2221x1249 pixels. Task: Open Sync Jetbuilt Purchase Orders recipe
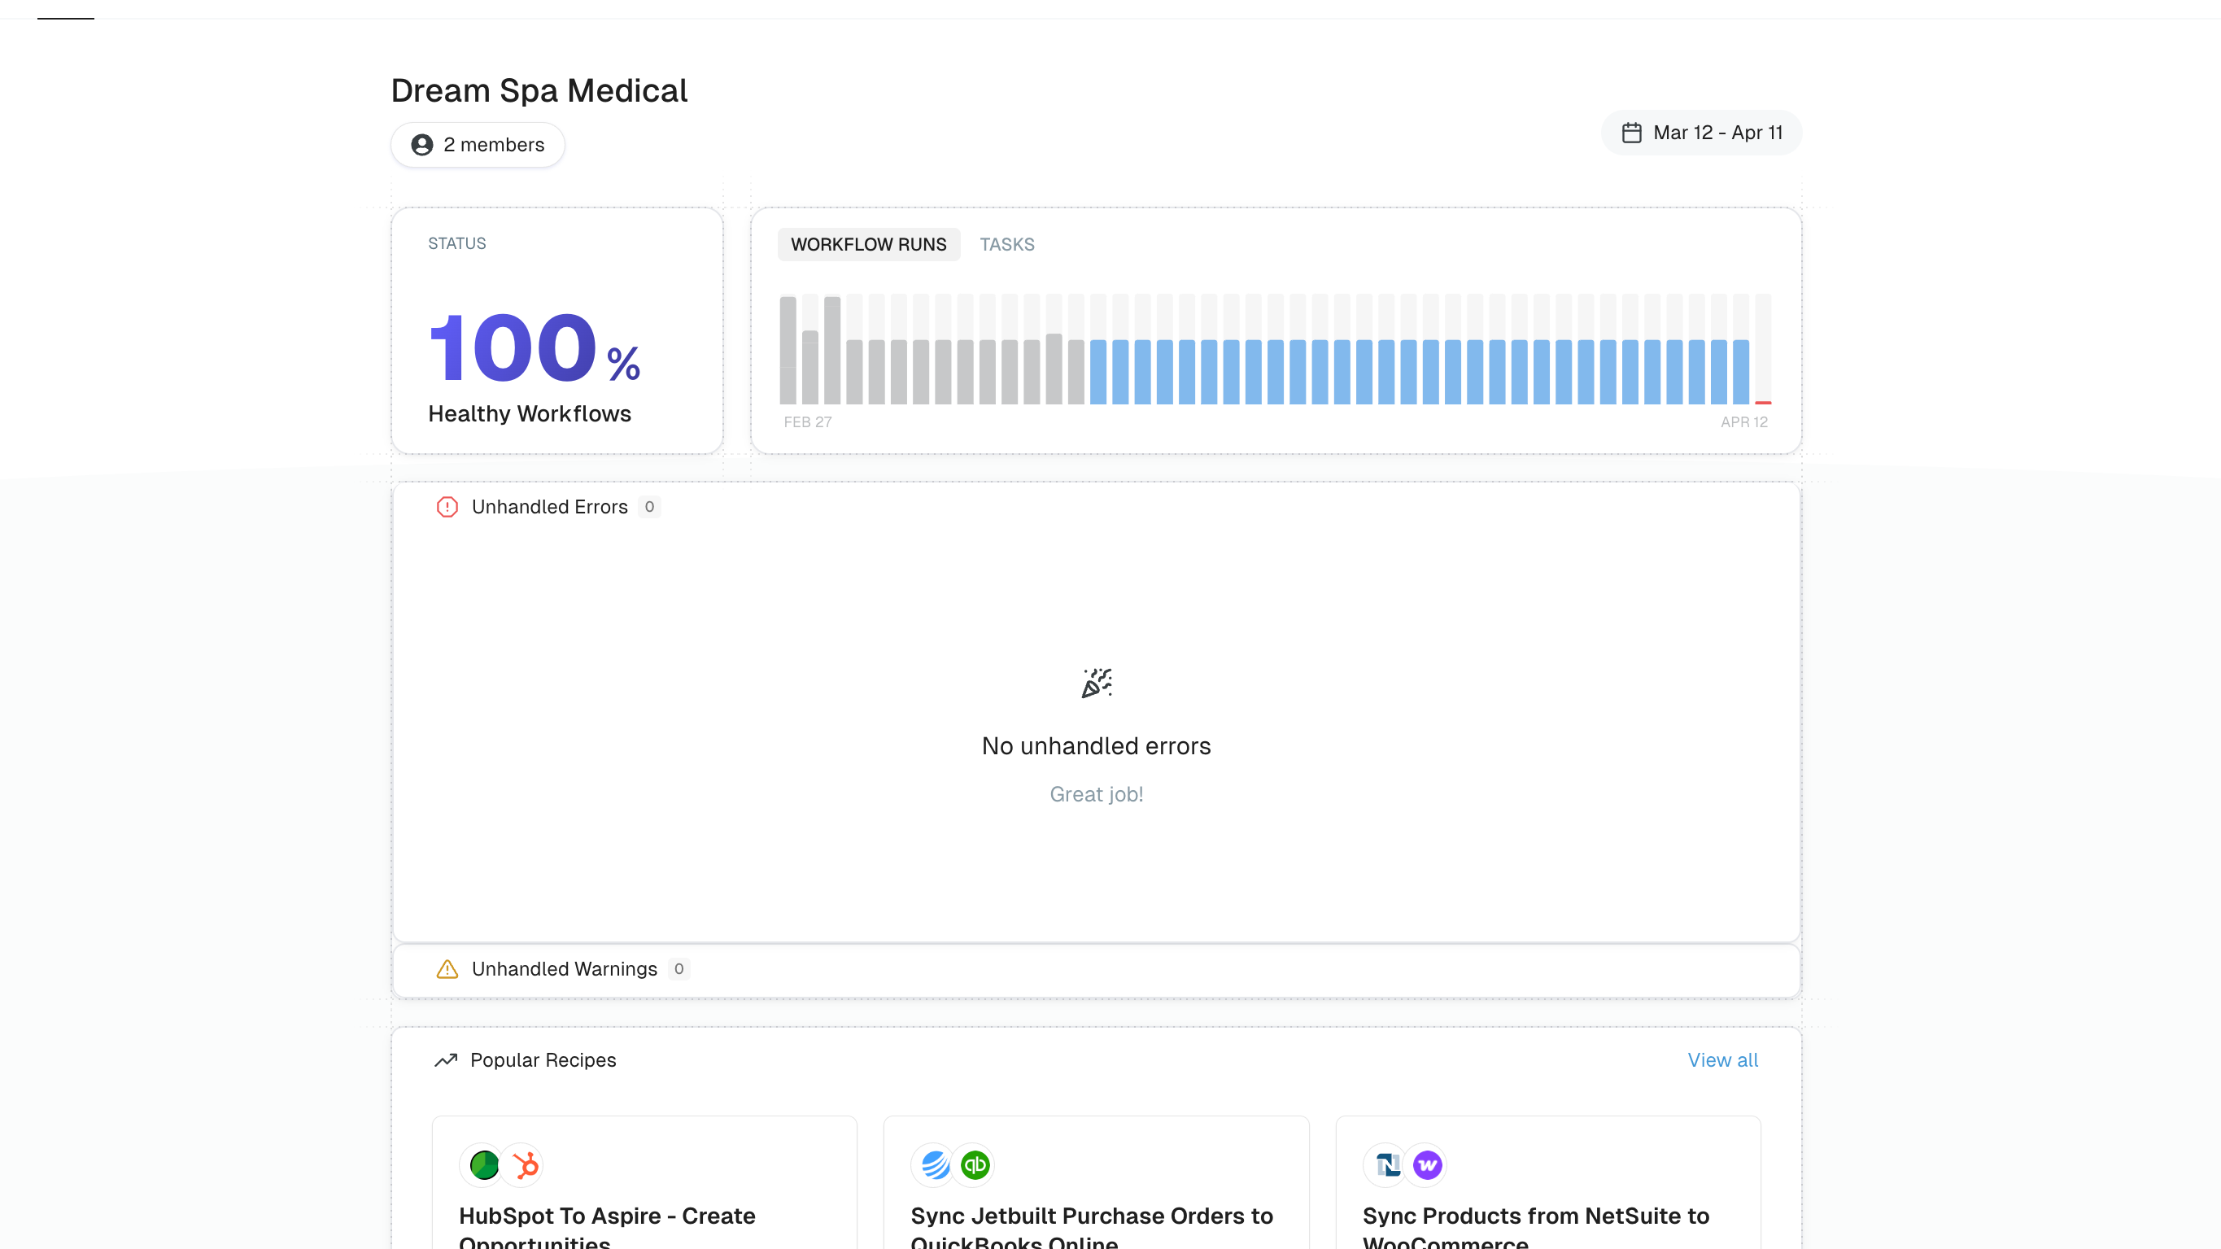[1096, 1182]
